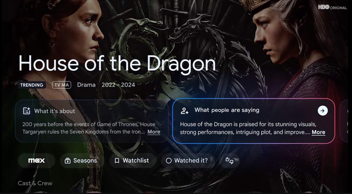Jump to the Cast & Crew section
The image size is (352, 194).
point(35,183)
